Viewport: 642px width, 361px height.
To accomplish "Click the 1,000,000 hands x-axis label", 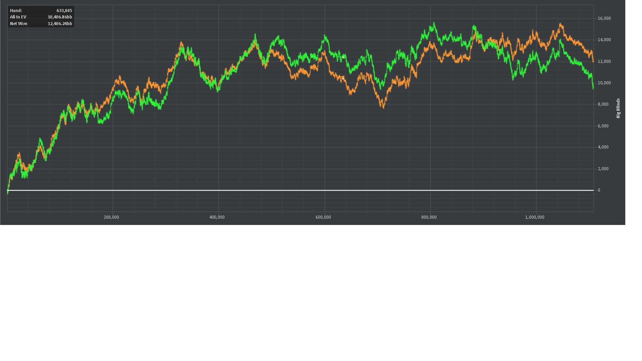I will [x=535, y=217].
